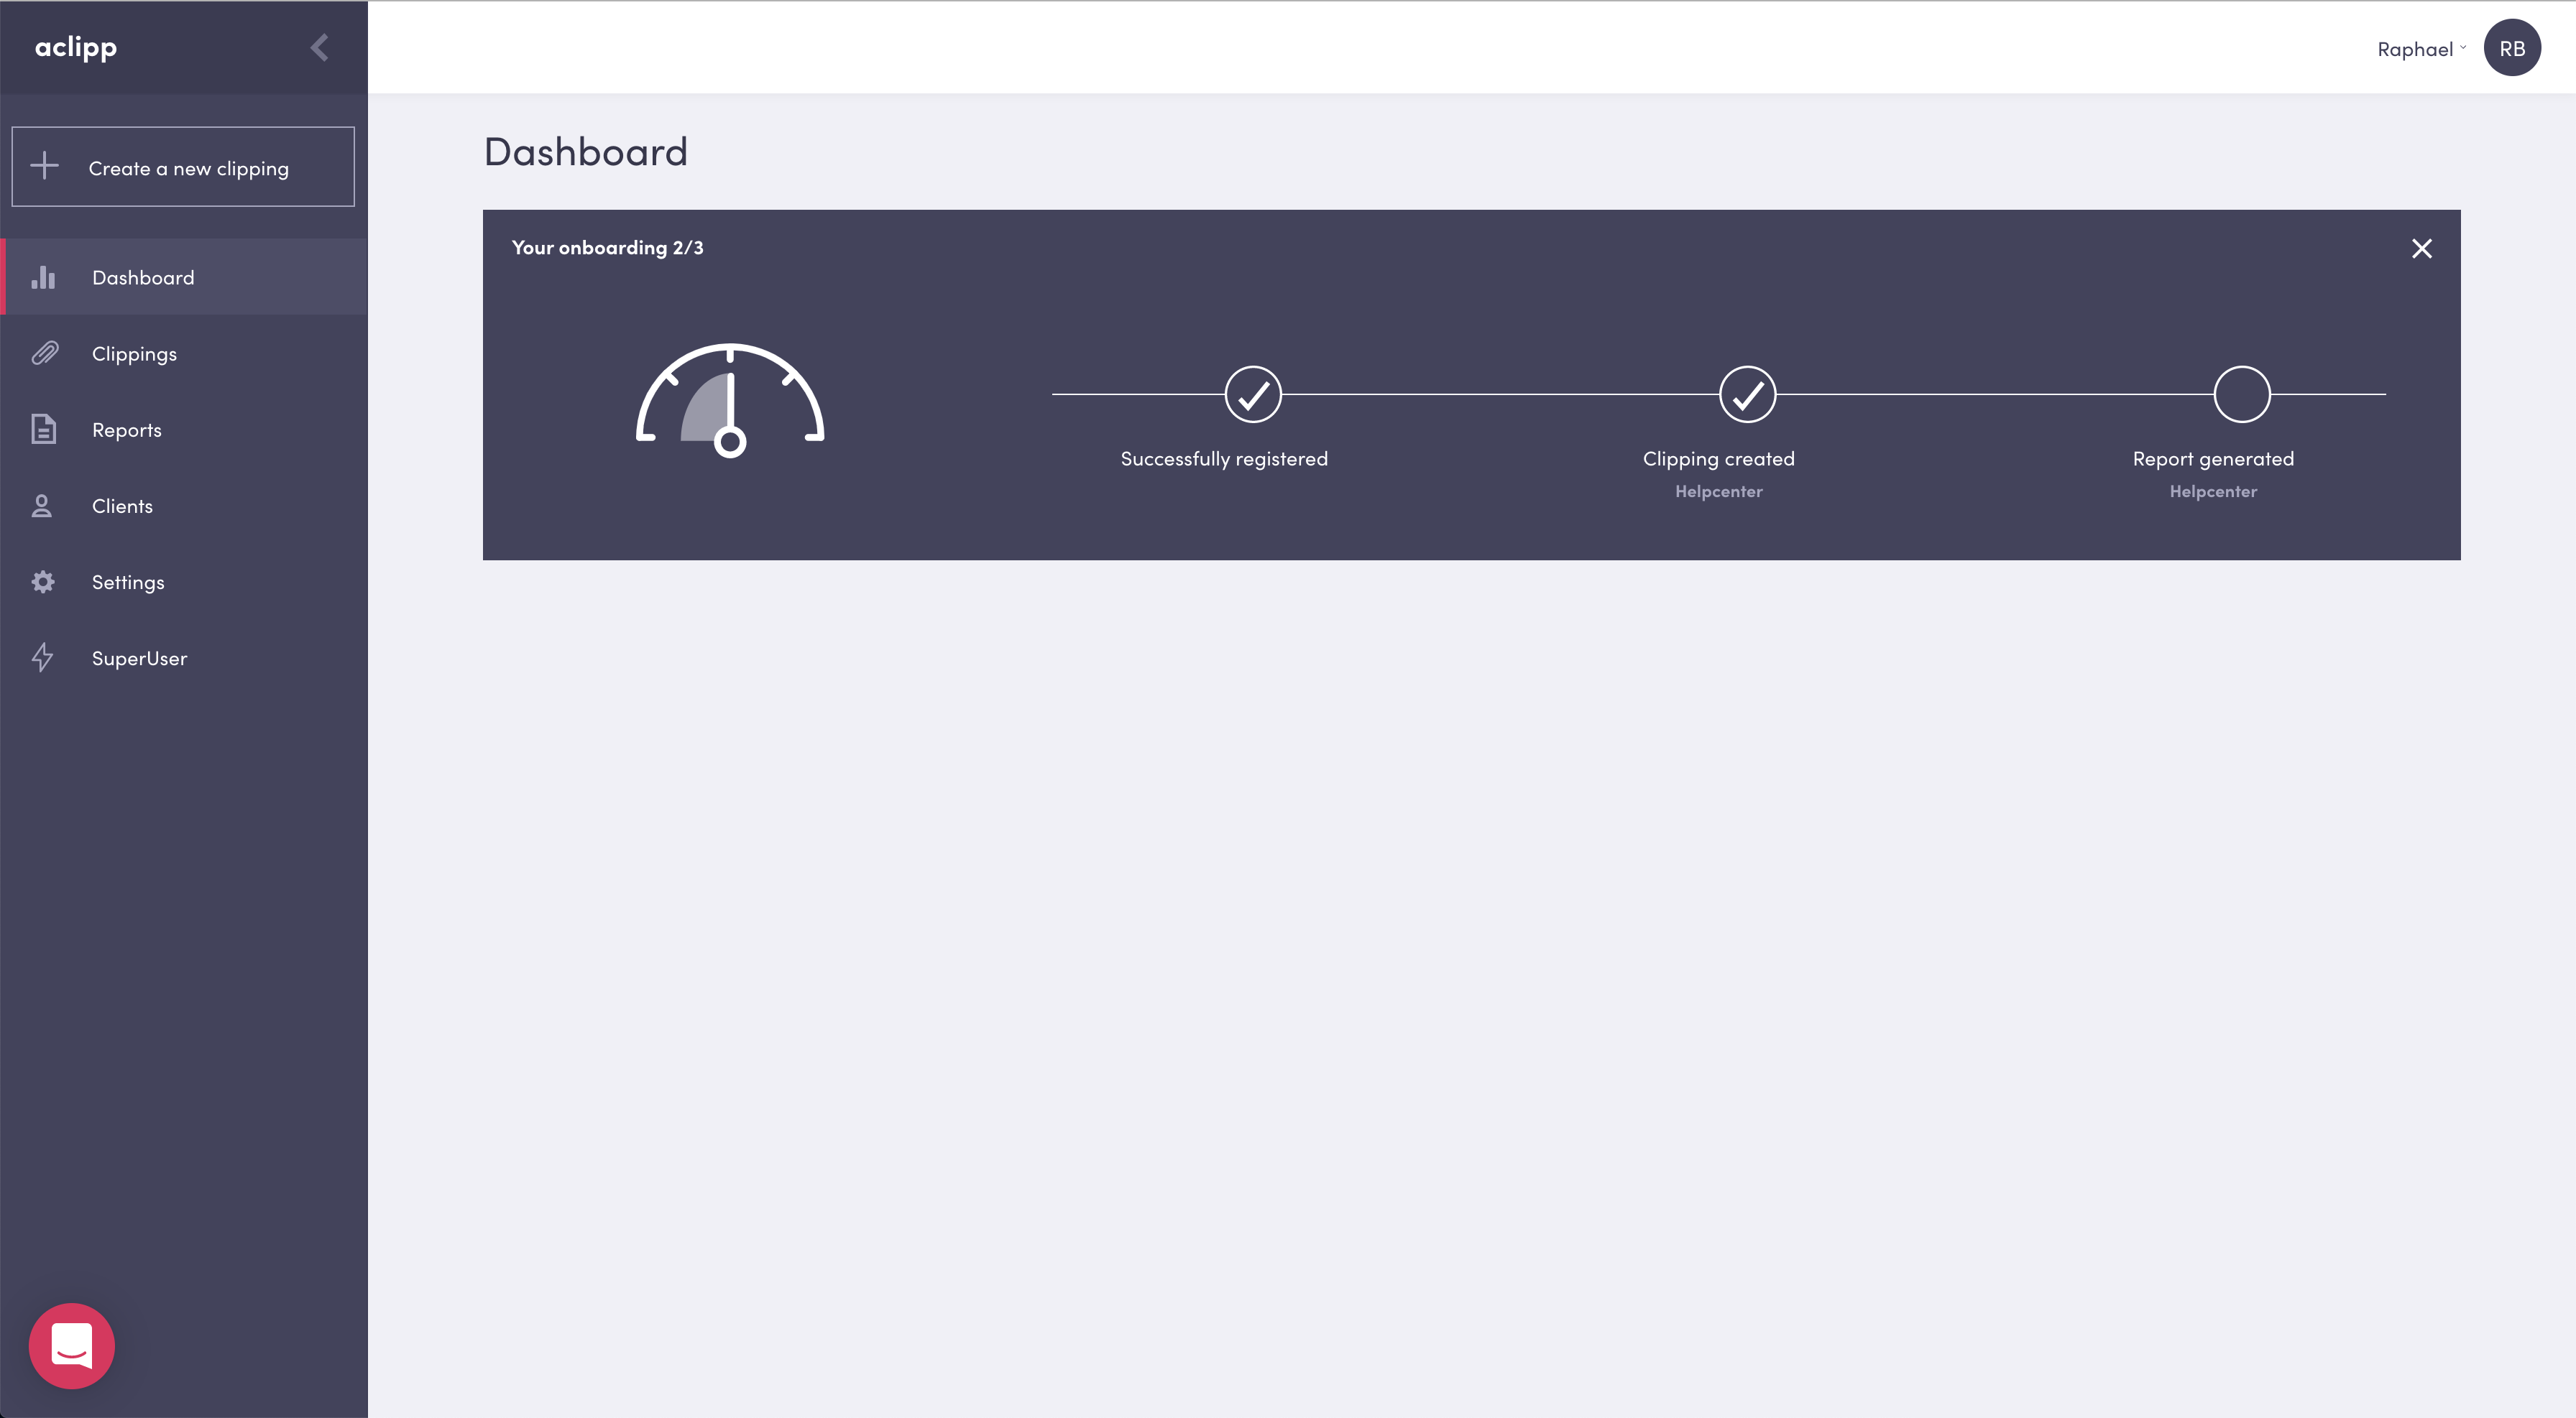Viewport: 2576px width, 1418px height.
Task: Click the SuperUser lightning bolt icon
Action: 42,657
